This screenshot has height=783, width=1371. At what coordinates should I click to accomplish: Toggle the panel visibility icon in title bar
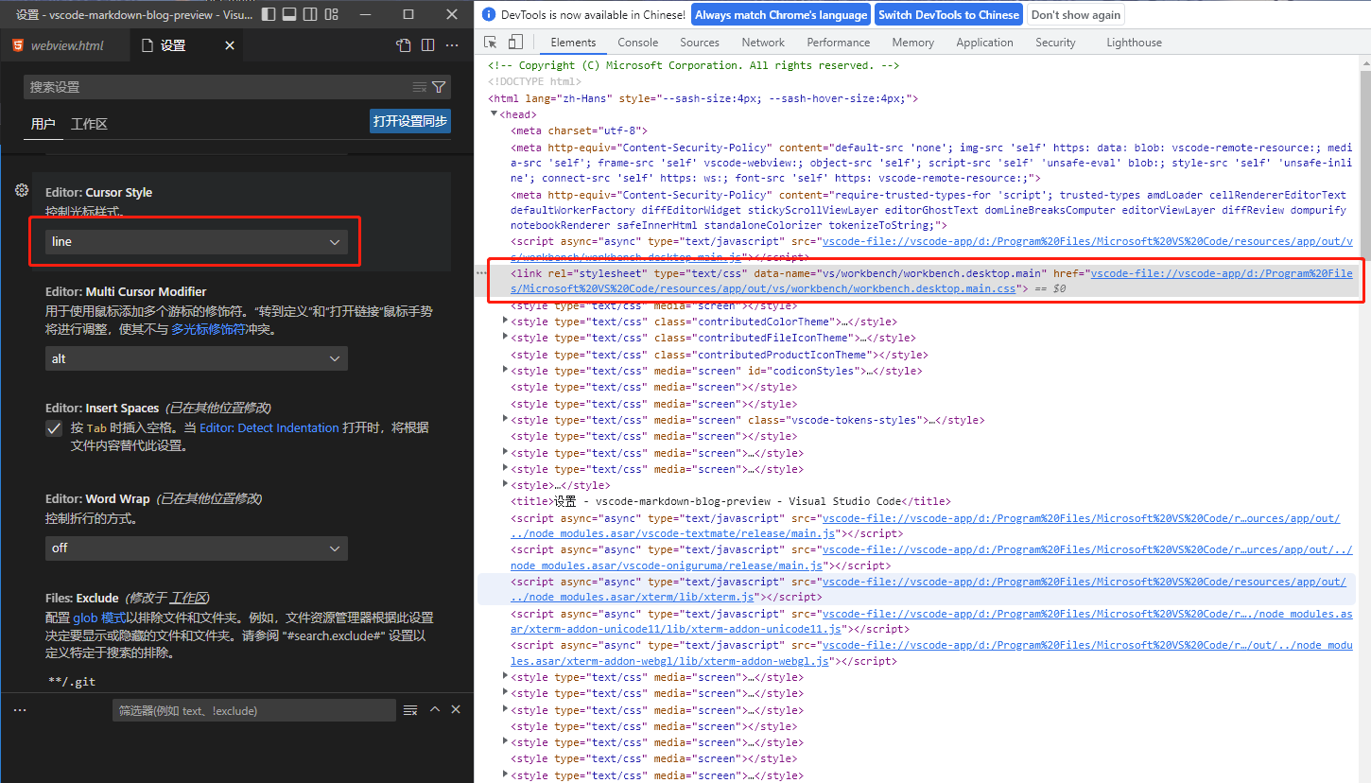pyautogui.click(x=288, y=13)
